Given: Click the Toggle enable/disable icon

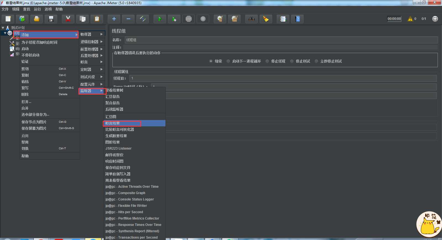Looking at the screenshot, I should coord(143,19).
